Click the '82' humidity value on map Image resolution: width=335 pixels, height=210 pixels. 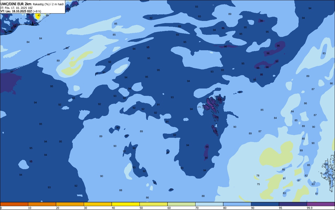tap(306, 176)
